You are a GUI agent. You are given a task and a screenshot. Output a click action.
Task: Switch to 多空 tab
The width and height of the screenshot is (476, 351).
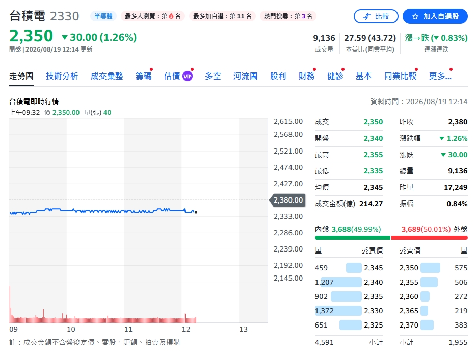tap(213, 76)
